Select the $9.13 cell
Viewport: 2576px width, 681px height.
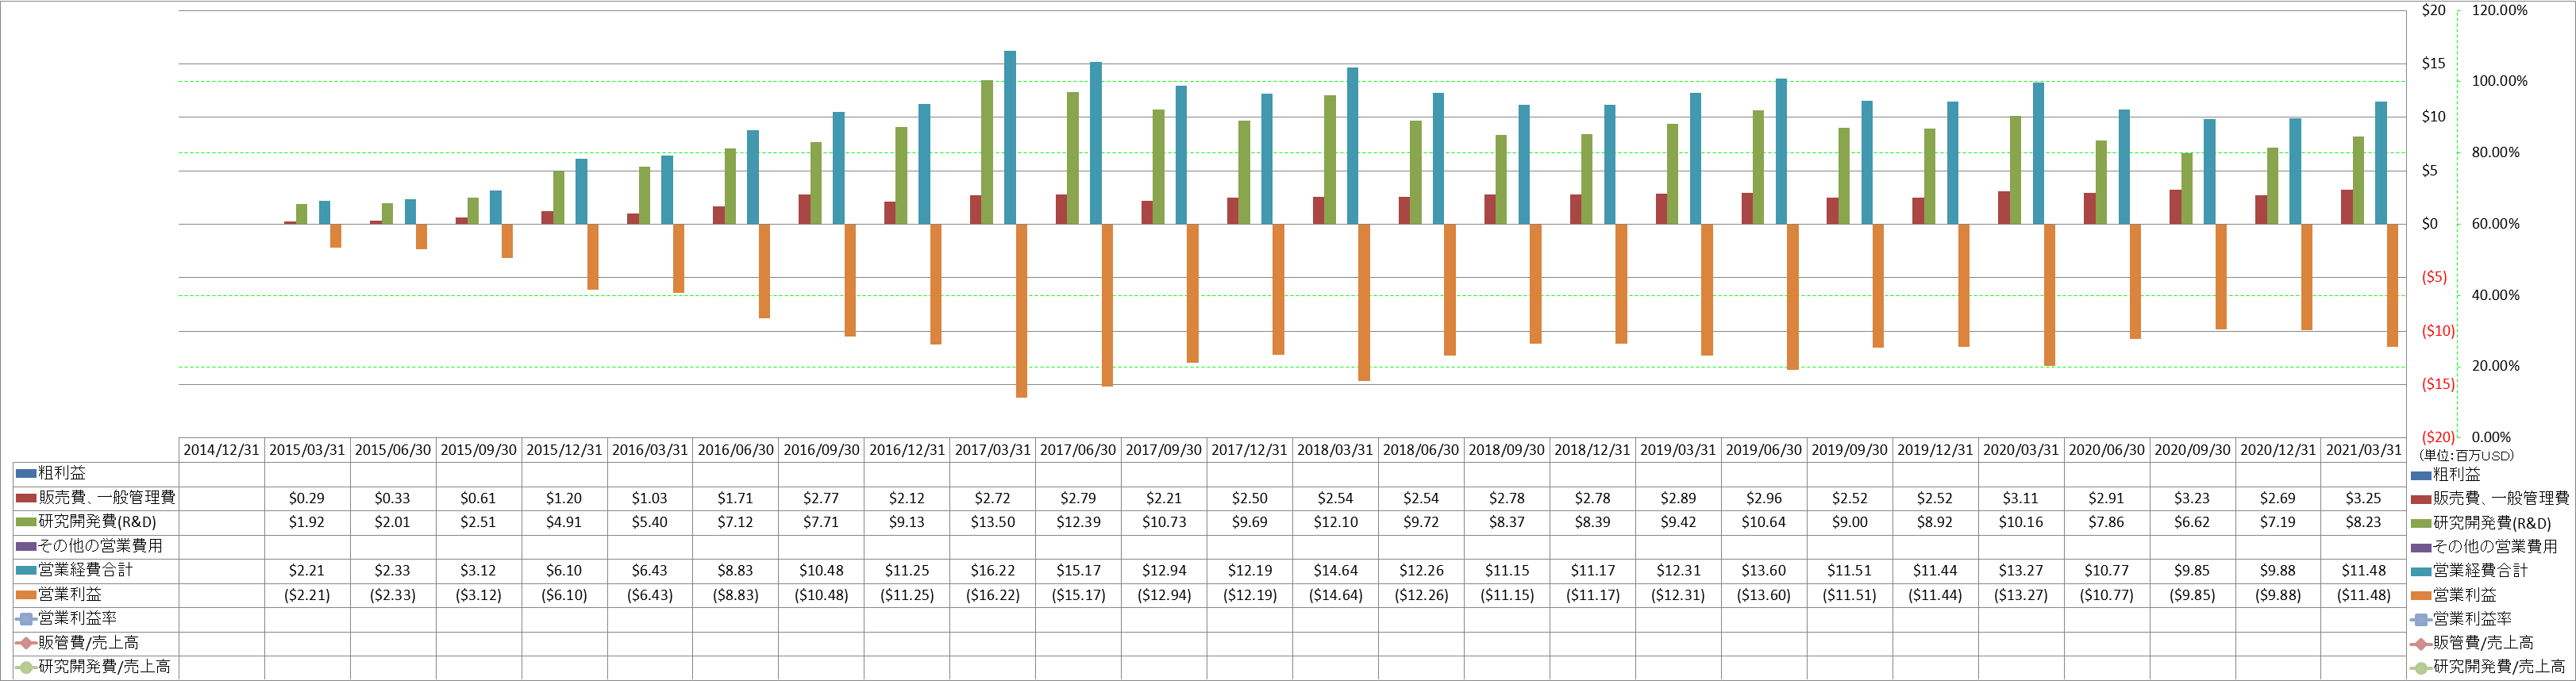coord(907,522)
